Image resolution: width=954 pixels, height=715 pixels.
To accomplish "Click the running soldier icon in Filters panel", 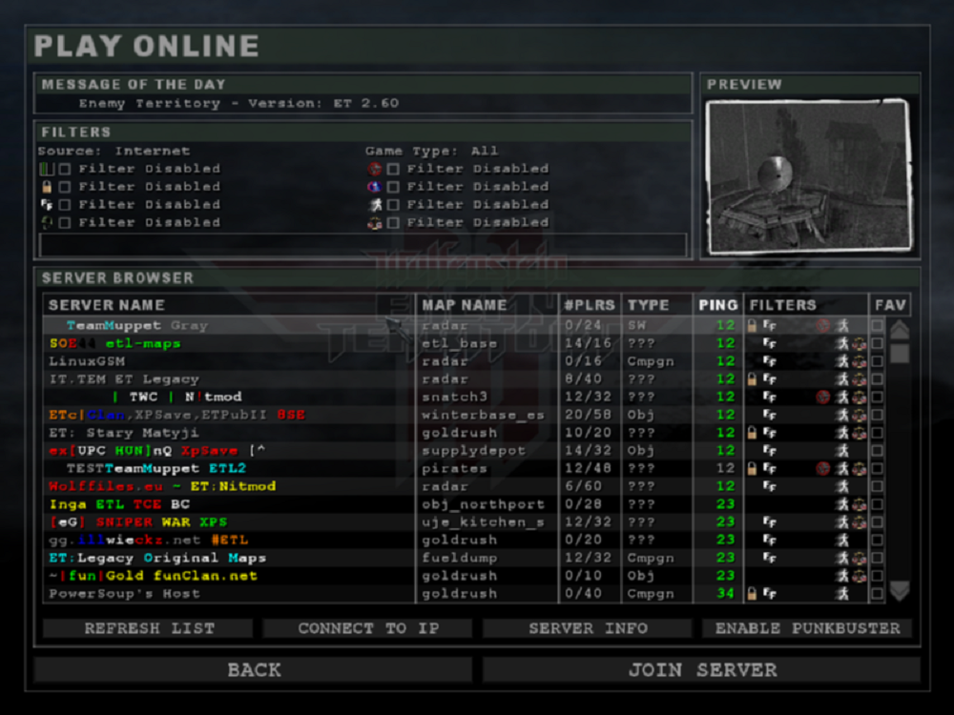I will point(375,204).
